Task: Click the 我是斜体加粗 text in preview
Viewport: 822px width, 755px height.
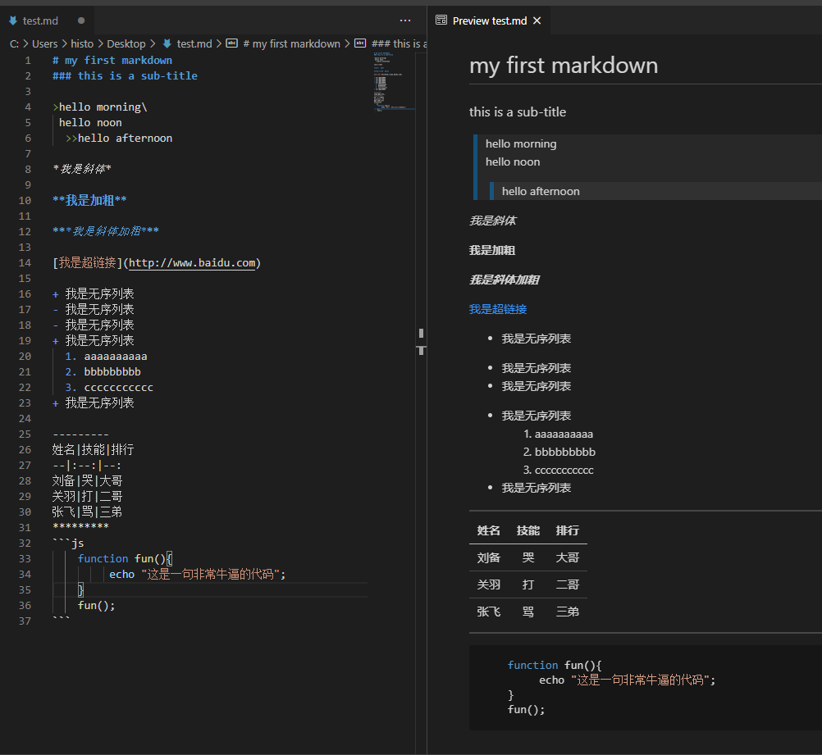Action: (x=505, y=280)
